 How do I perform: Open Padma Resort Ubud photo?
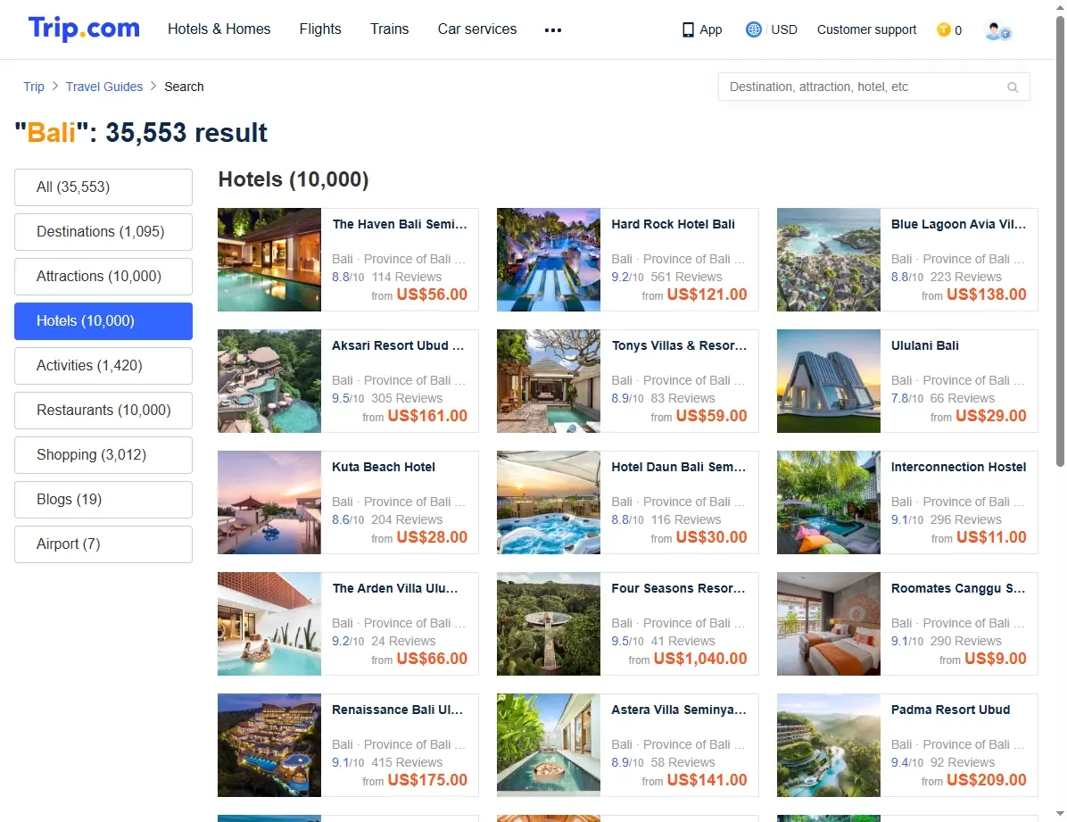click(829, 746)
